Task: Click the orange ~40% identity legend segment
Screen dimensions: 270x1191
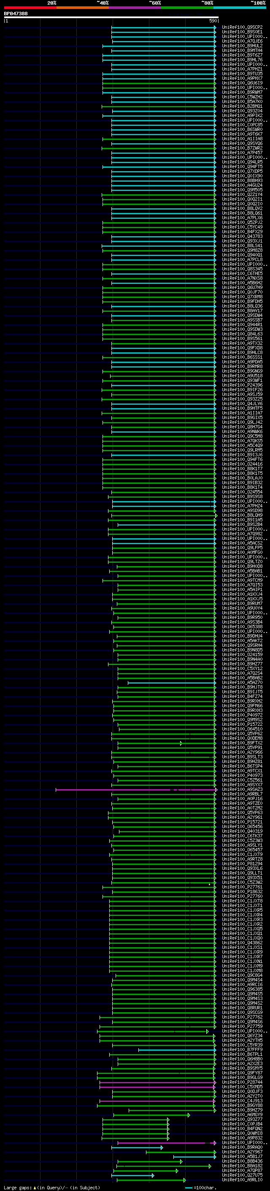Action: [83, 8]
